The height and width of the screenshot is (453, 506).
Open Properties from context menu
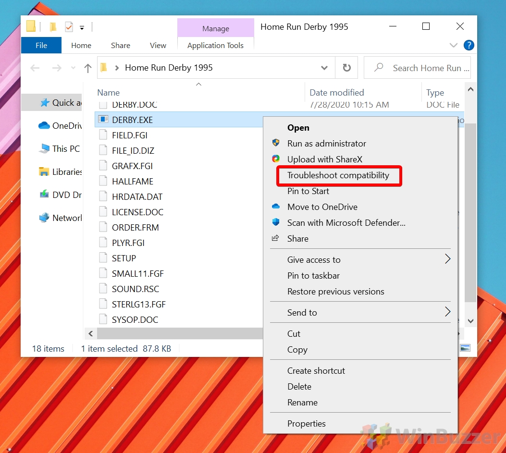click(x=306, y=424)
